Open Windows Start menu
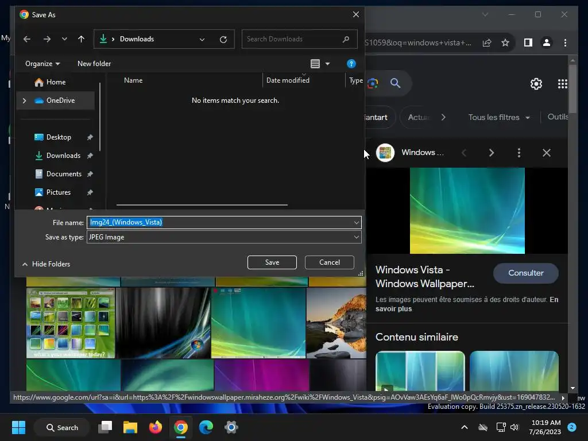 (x=18, y=427)
